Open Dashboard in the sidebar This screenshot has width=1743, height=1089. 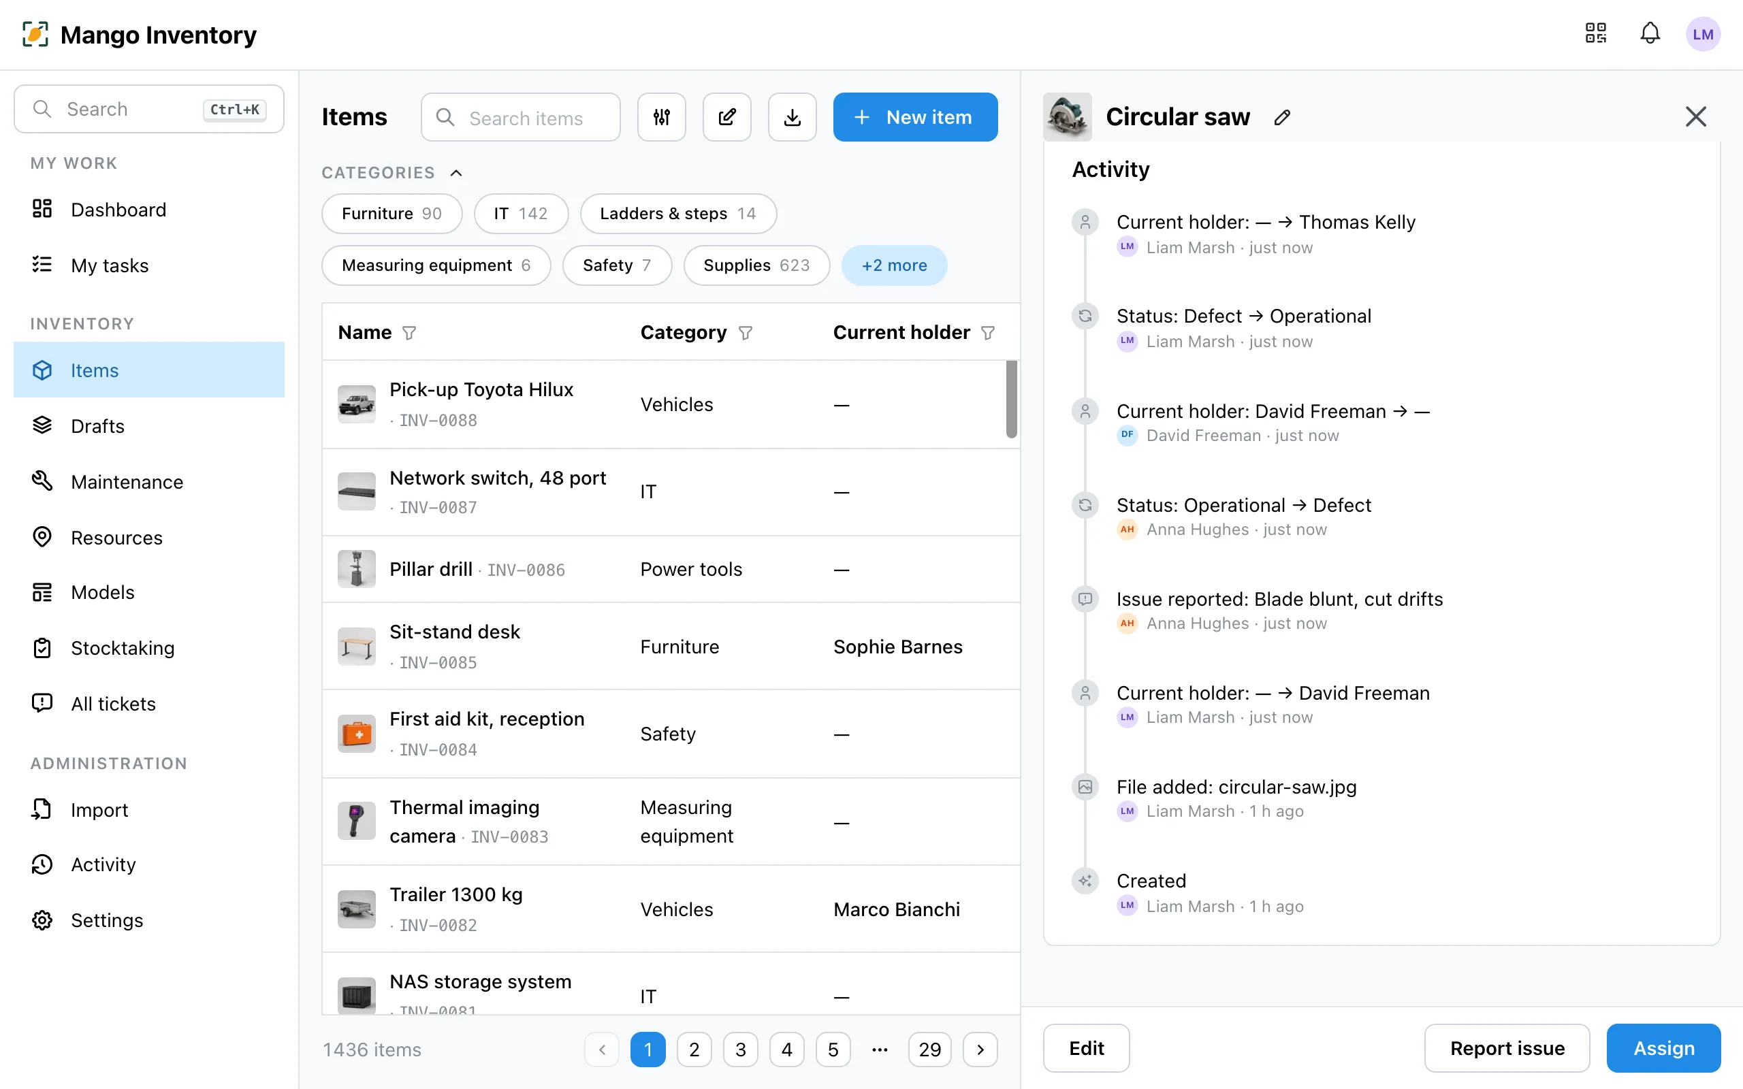[x=149, y=210]
